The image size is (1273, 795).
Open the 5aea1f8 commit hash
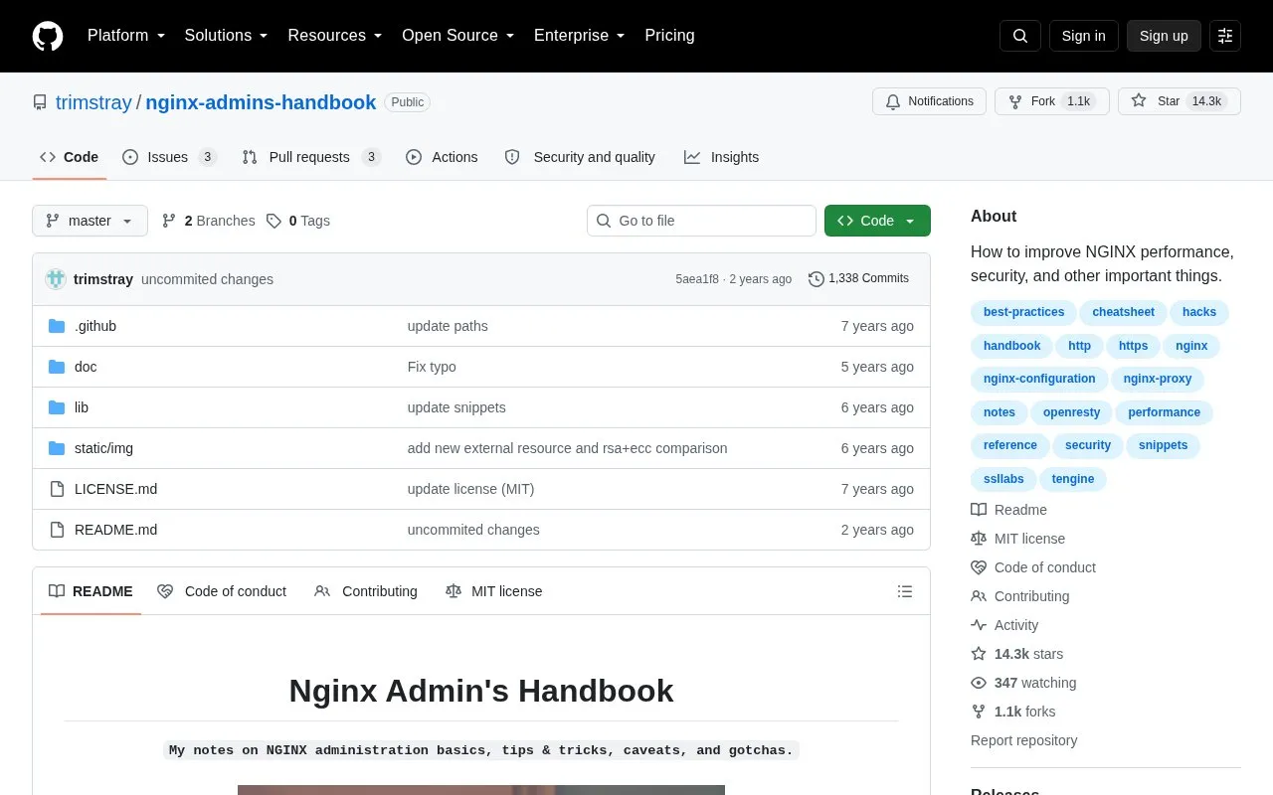697,279
